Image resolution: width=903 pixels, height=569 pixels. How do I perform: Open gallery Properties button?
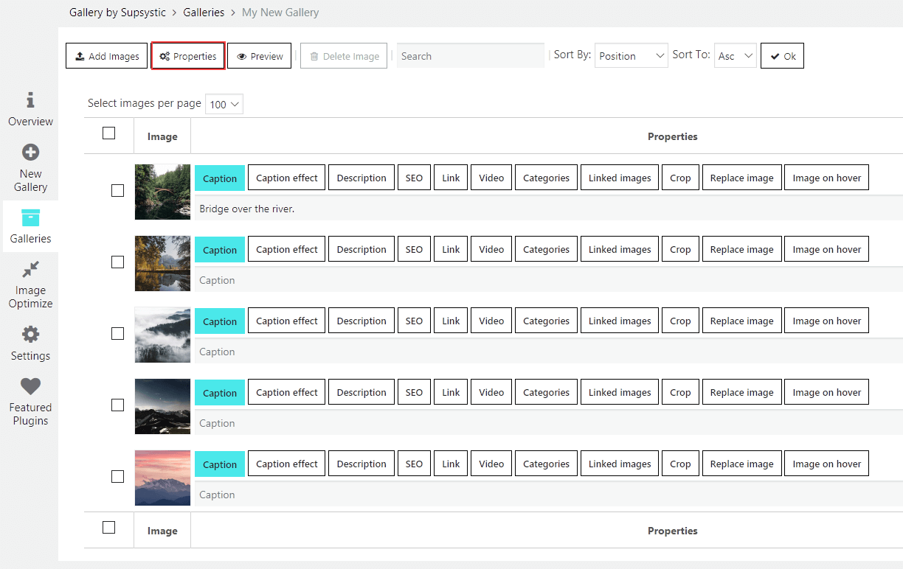coord(188,56)
